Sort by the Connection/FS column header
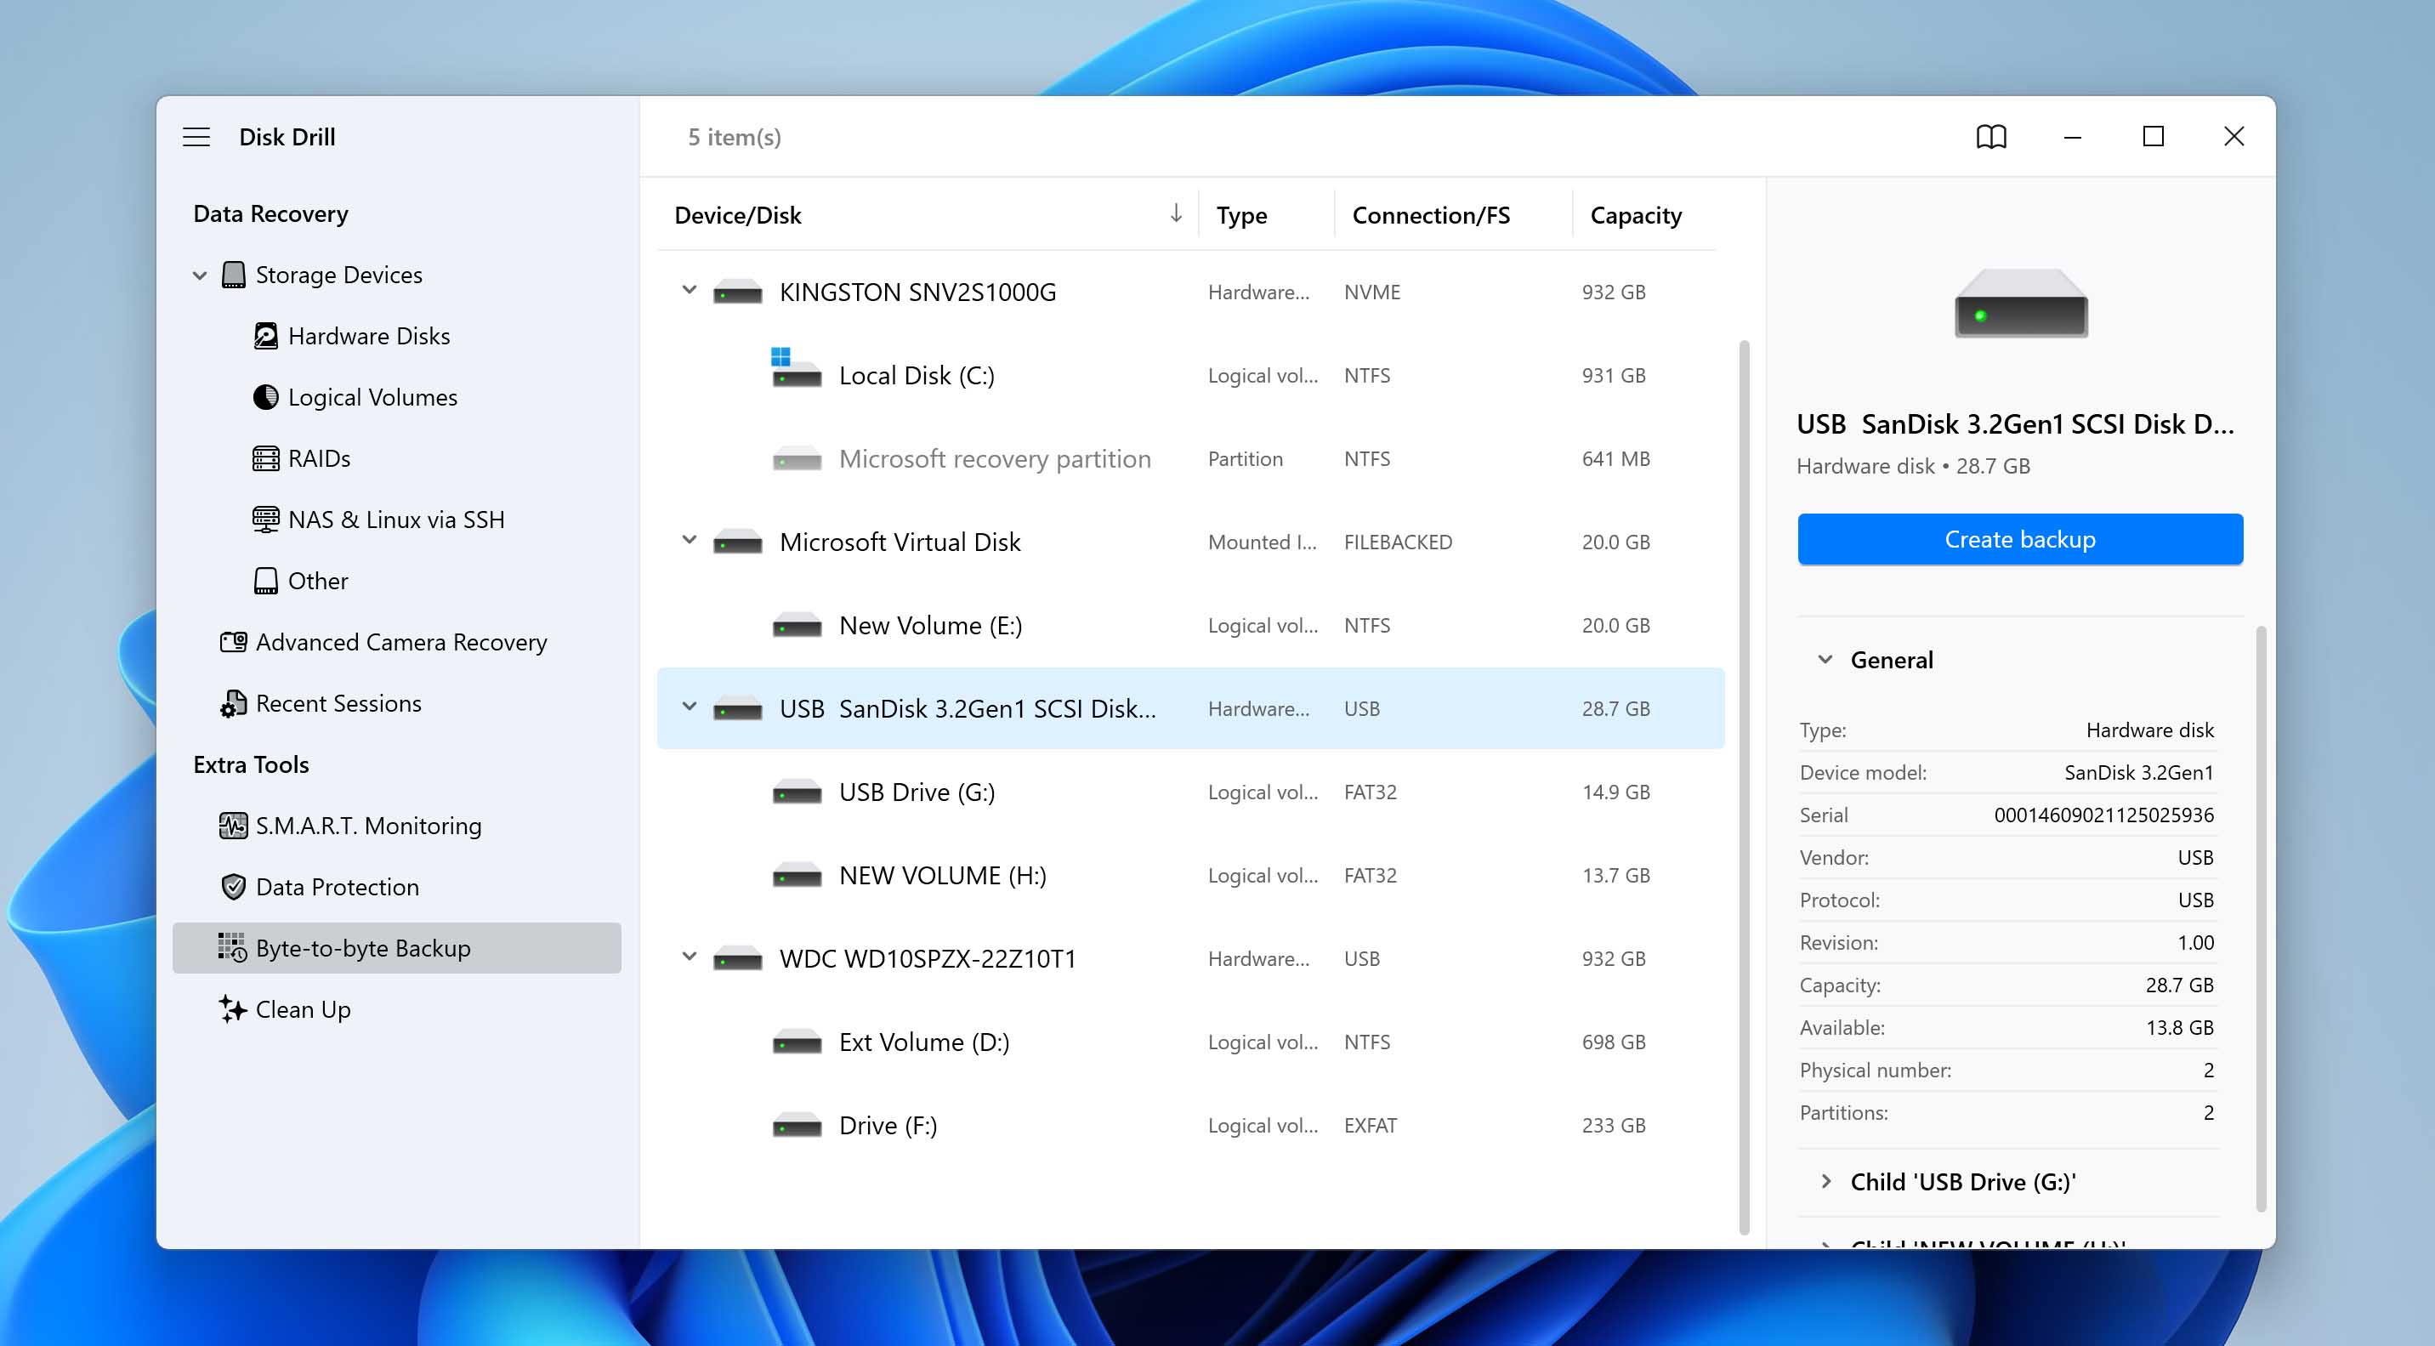Image resolution: width=2435 pixels, height=1346 pixels. coord(1430,215)
